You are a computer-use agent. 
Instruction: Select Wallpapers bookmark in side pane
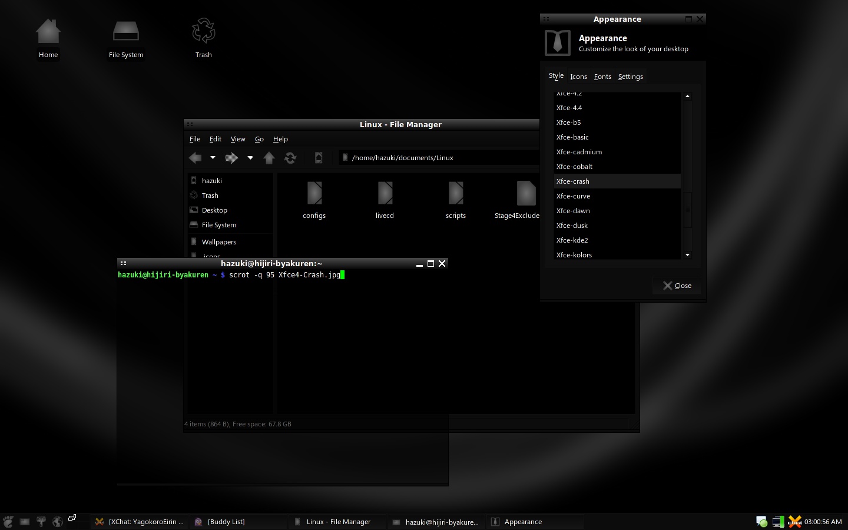pyautogui.click(x=230, y=242)
